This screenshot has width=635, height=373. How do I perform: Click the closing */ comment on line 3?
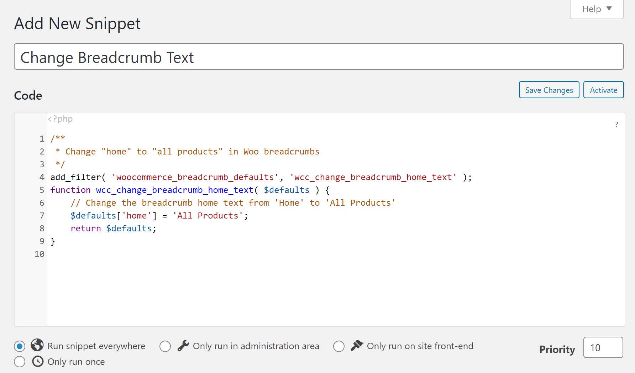click(60, 164)
